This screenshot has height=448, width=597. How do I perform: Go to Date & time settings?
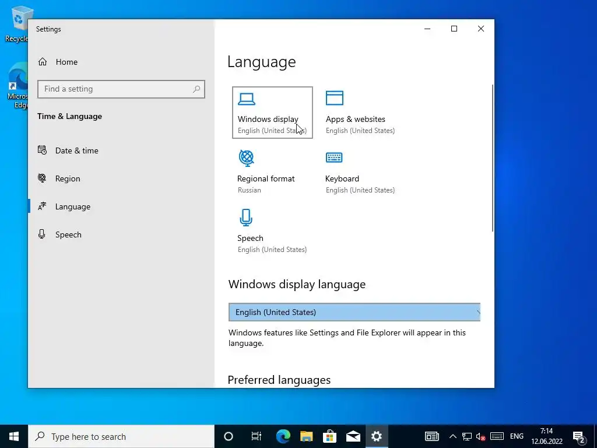[x=76, y=150]
